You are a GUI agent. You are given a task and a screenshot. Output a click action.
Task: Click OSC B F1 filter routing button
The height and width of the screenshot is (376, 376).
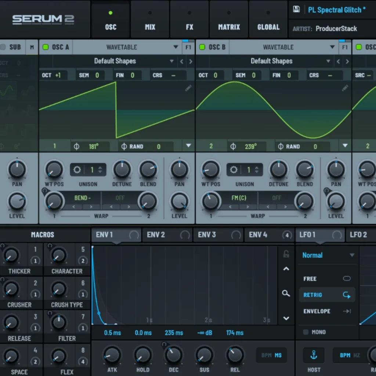pos(345,47)
